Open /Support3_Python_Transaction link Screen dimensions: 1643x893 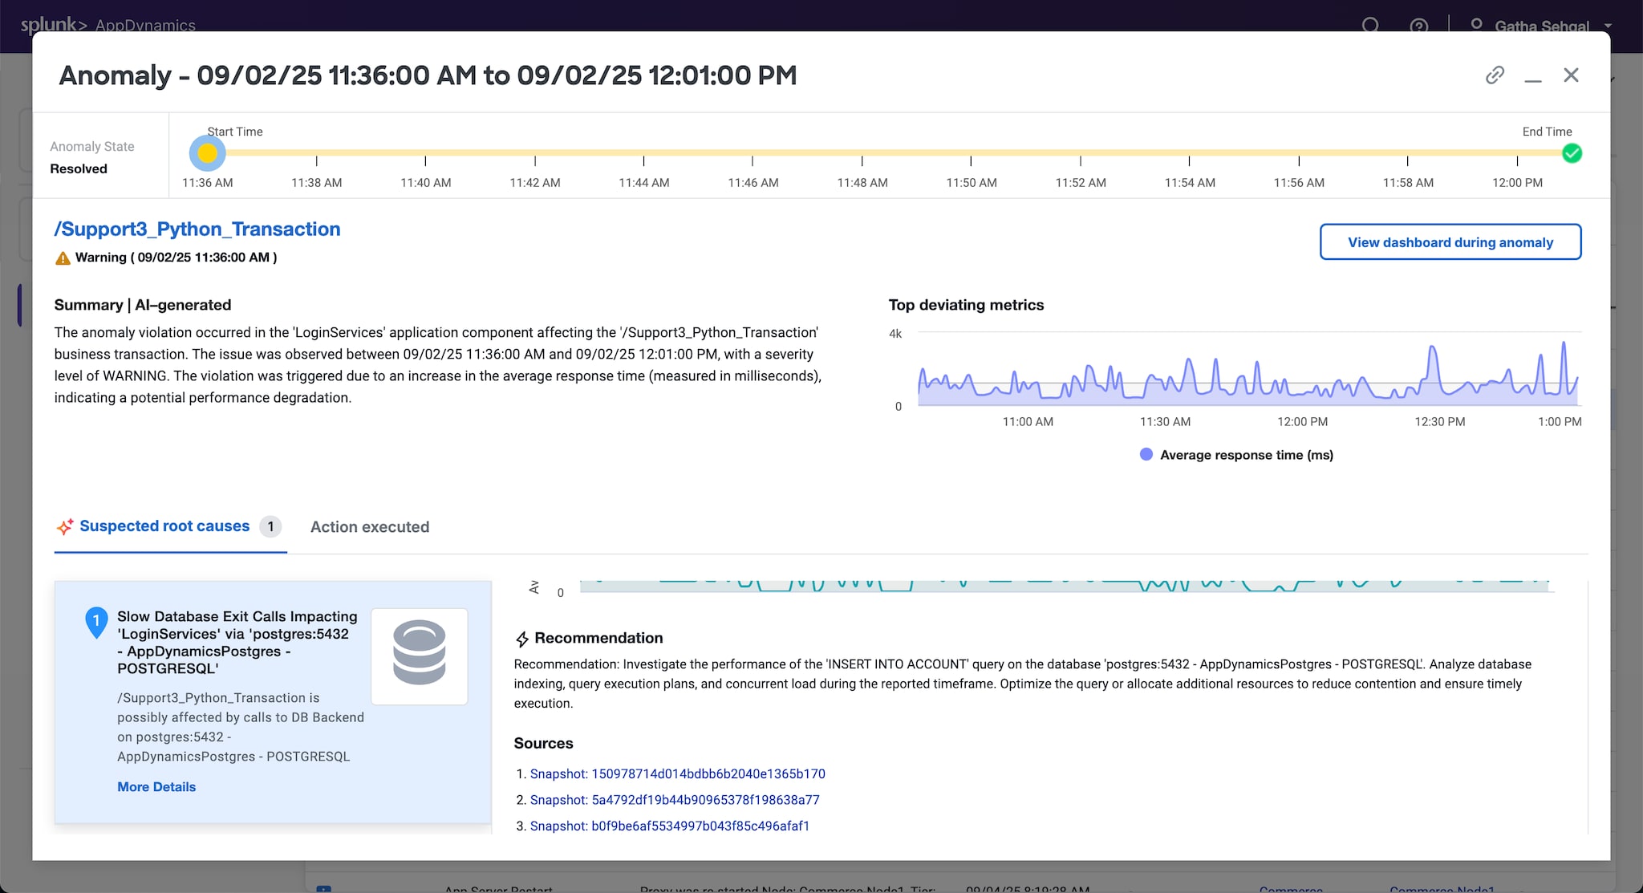click(197, 229)
